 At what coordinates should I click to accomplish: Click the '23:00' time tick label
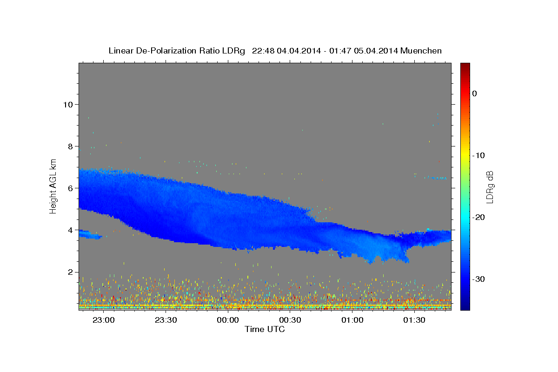point(103,320)
